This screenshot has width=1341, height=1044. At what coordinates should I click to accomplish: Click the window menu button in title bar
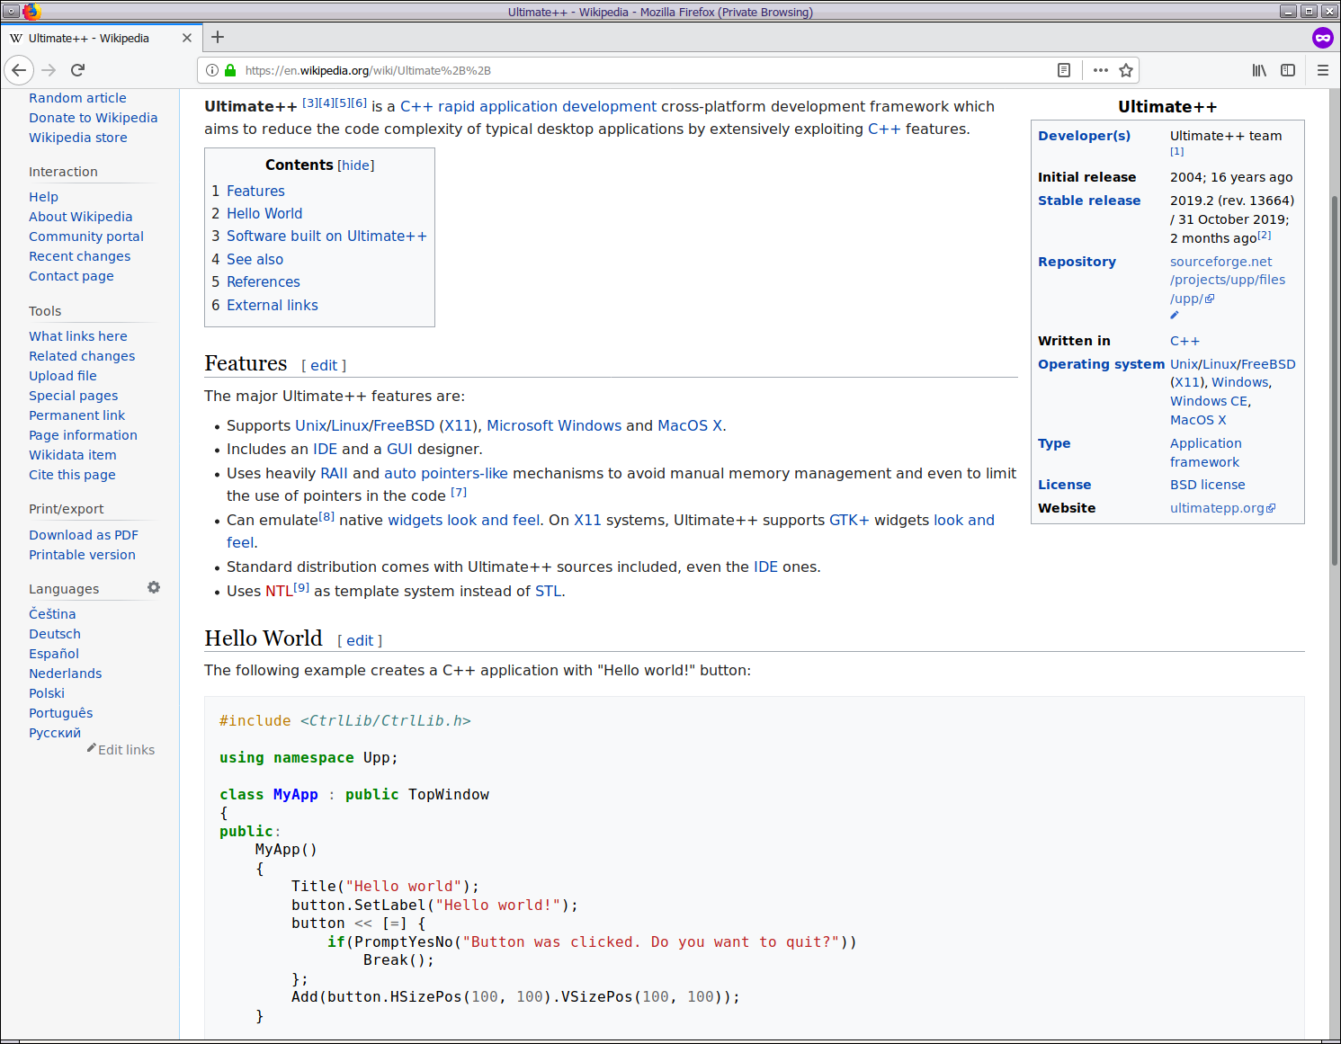click(12, 12)
